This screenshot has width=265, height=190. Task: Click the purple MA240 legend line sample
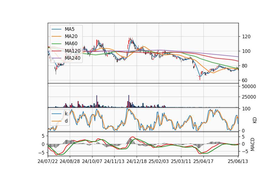tap(56, 58)
